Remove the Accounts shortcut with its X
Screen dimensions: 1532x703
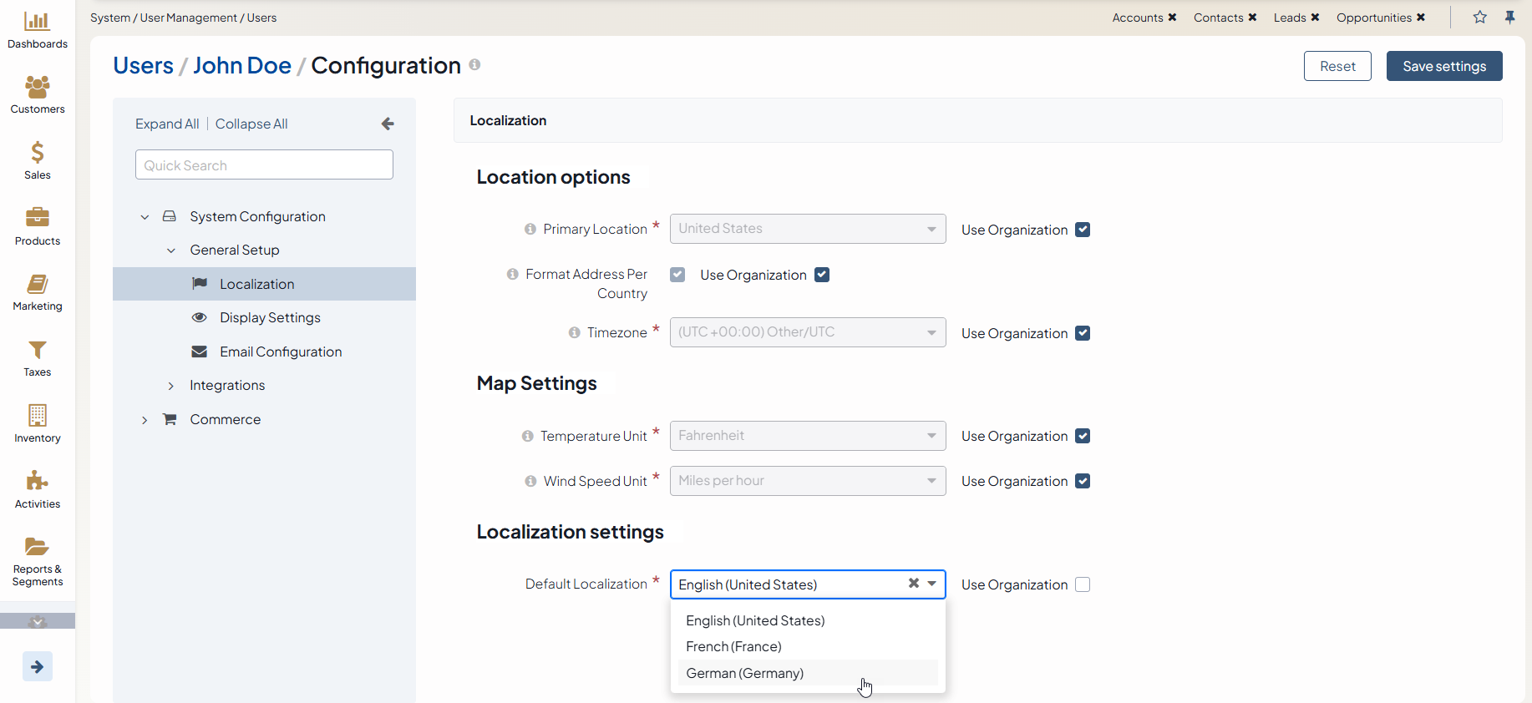1172,18
